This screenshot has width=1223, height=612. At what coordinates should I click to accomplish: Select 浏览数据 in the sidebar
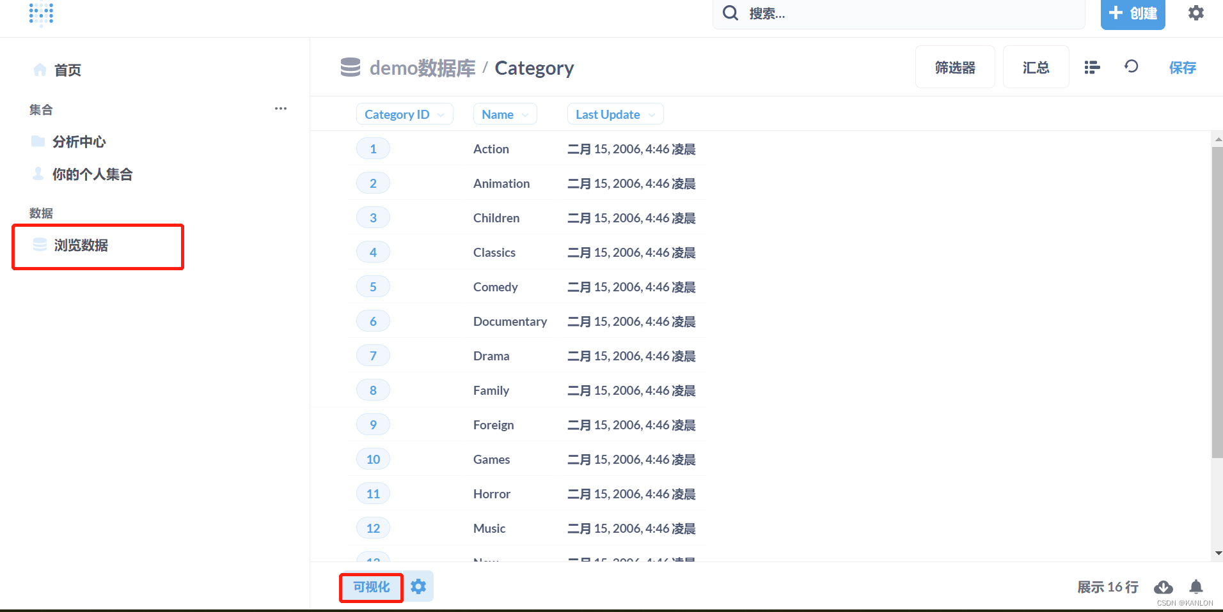point(82,246)
